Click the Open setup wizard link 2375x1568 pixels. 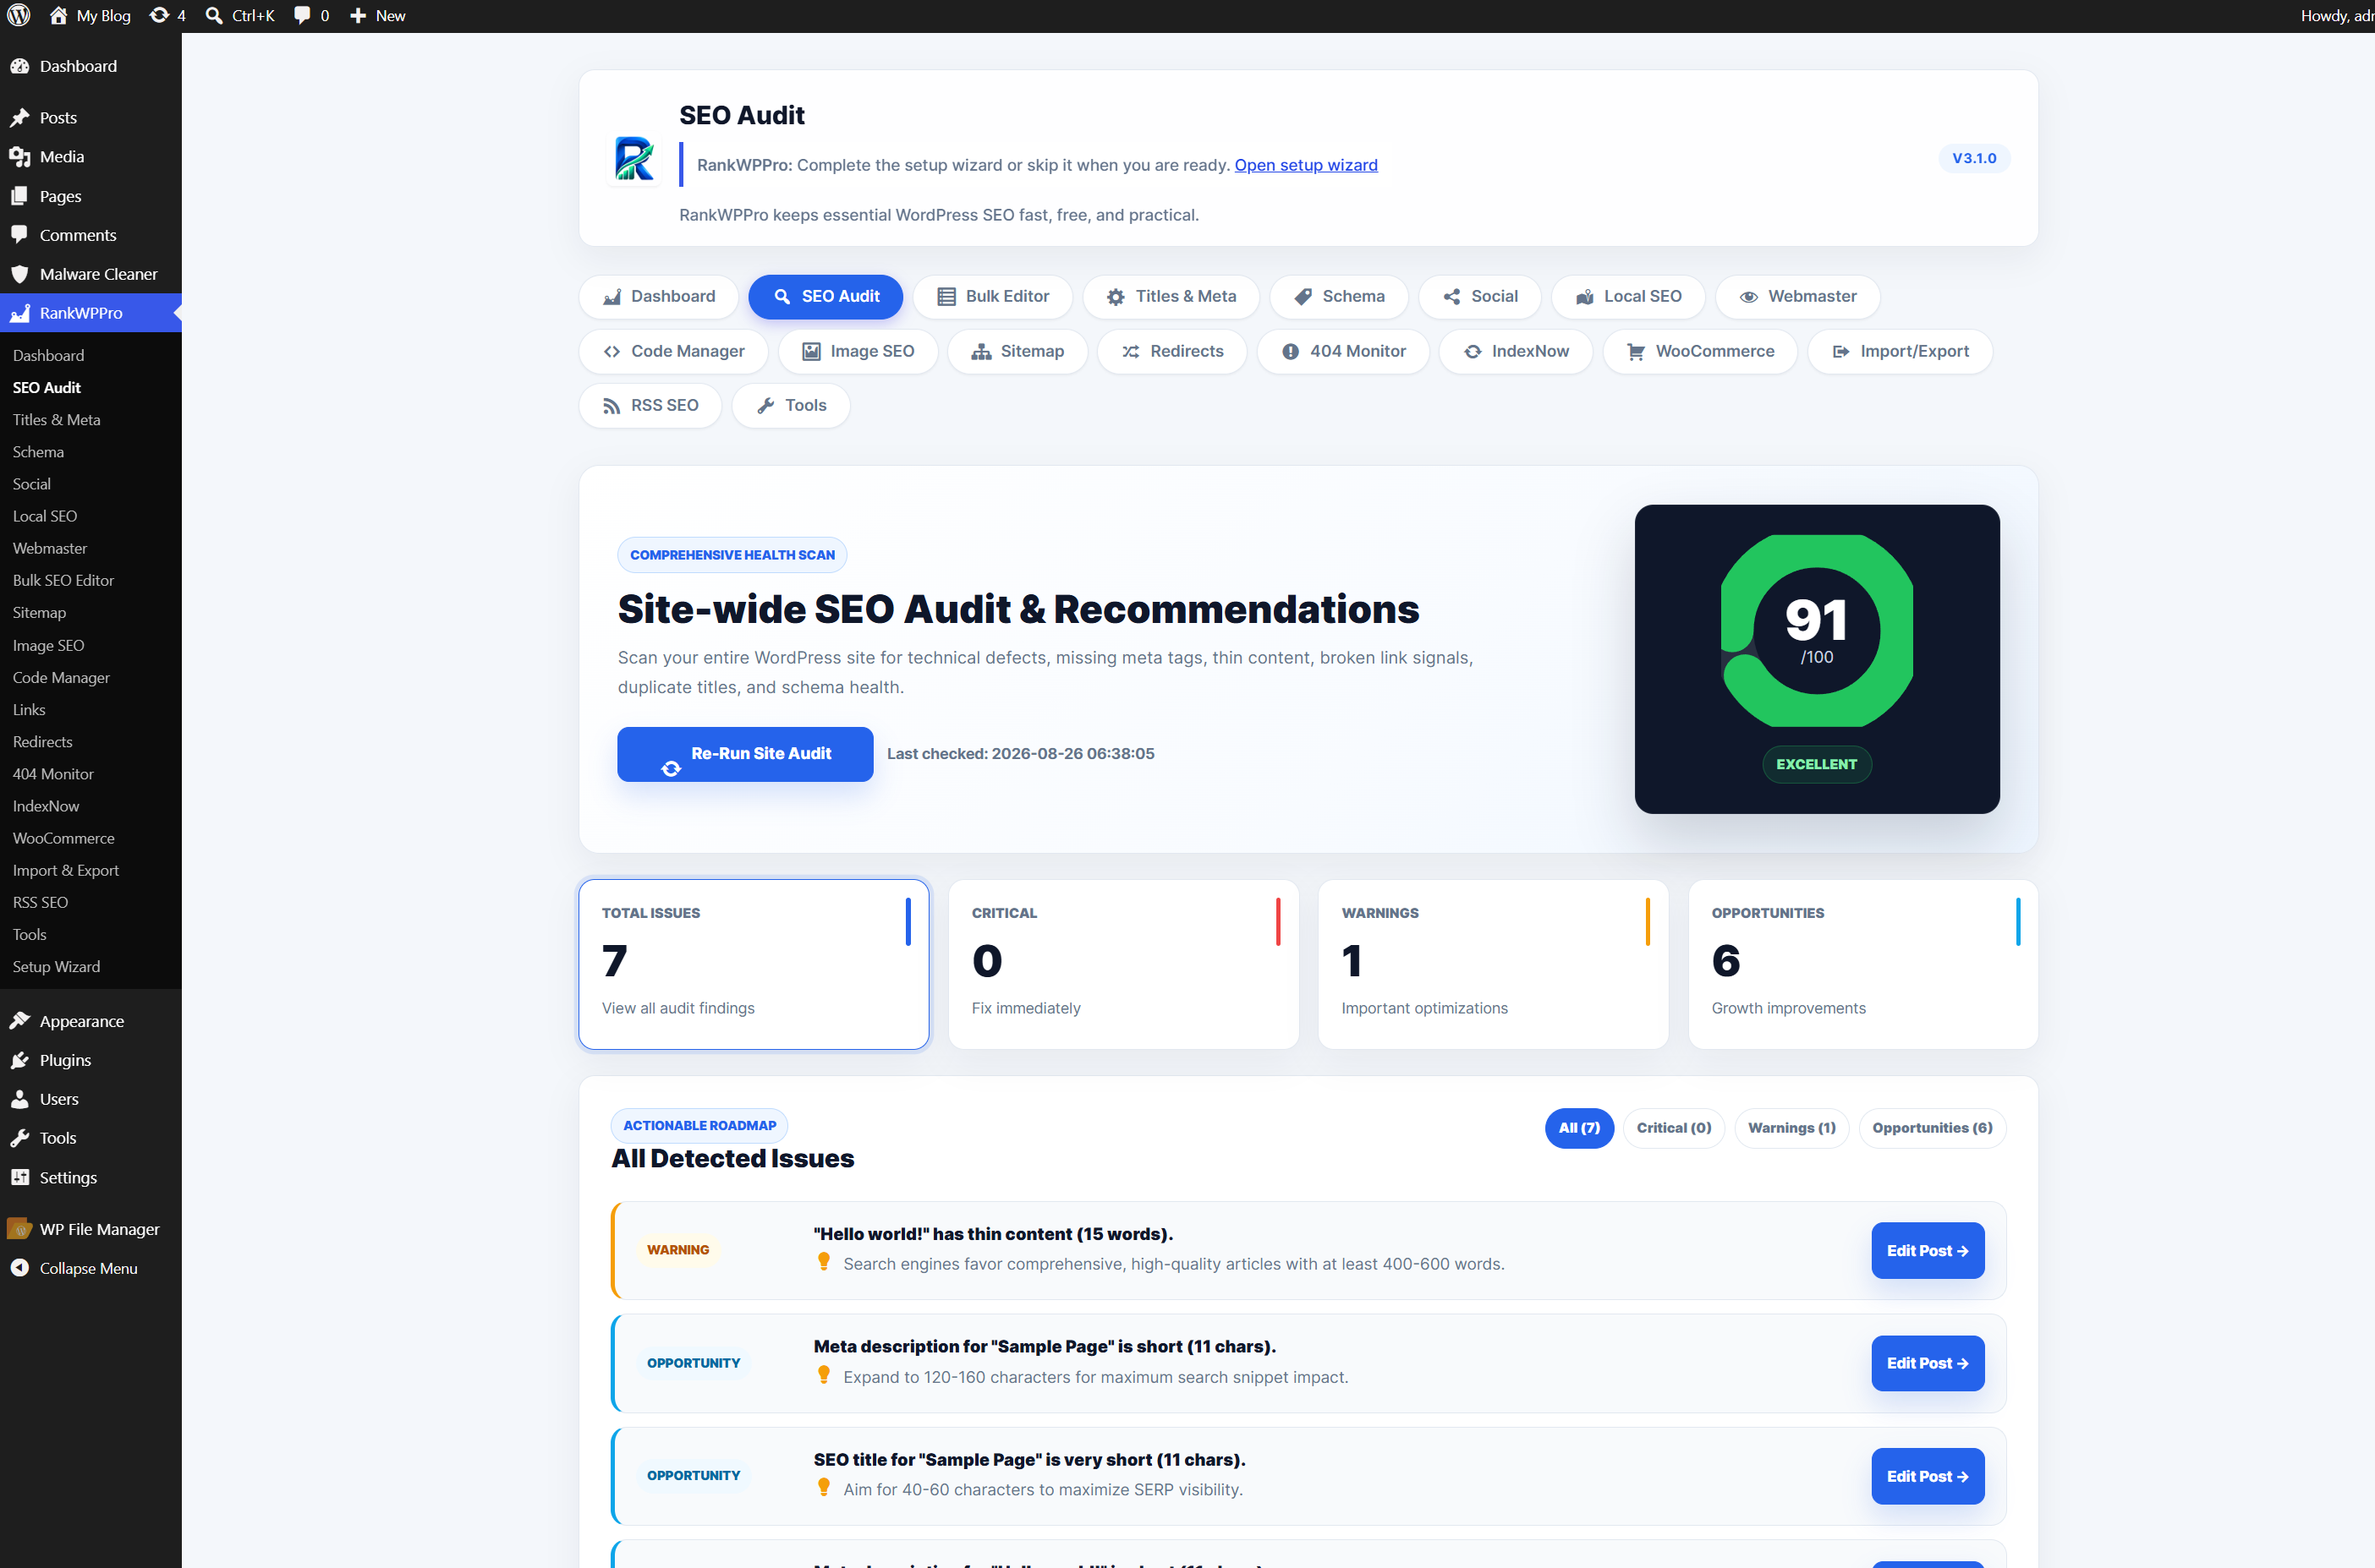1306,165
